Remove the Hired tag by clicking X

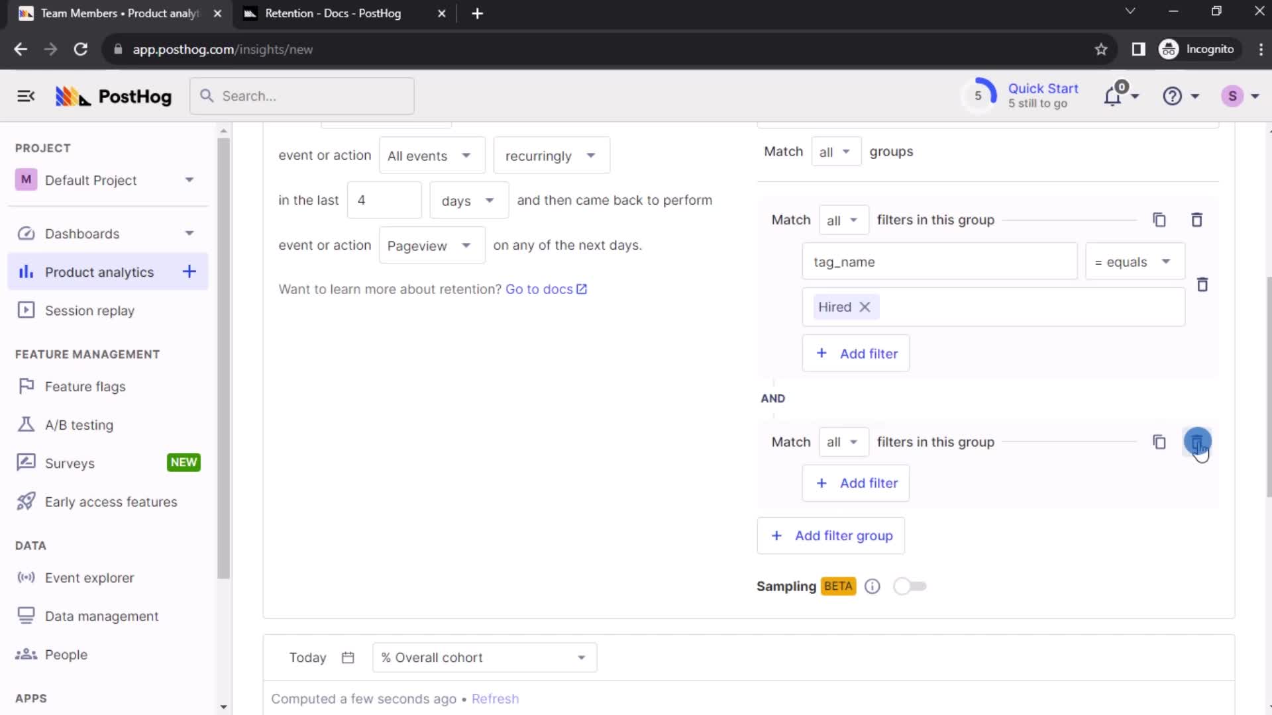tap(865, 307)
